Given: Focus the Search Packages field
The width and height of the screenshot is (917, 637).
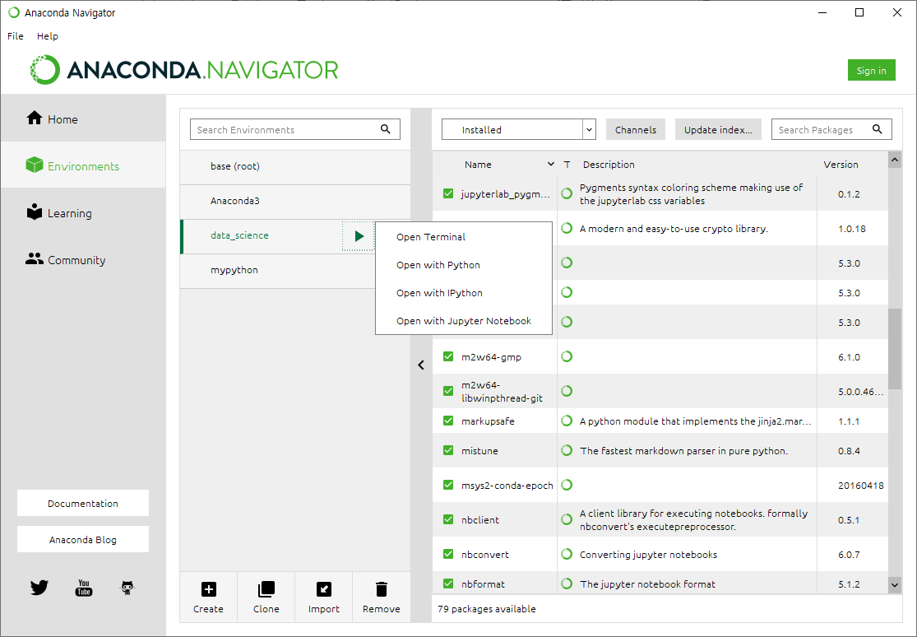Looking at the screenshot, I should (831, 129).
